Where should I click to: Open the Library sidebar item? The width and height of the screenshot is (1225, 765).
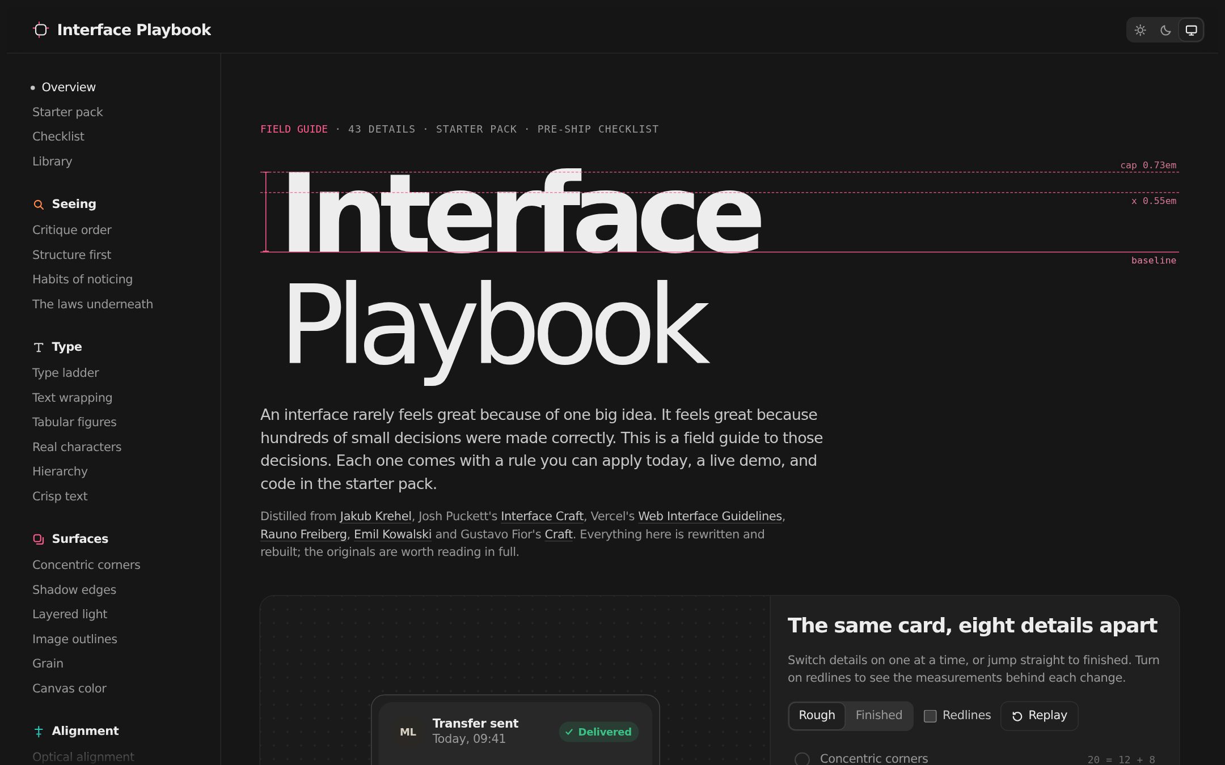pyautogui.click(x=52, y=161)
